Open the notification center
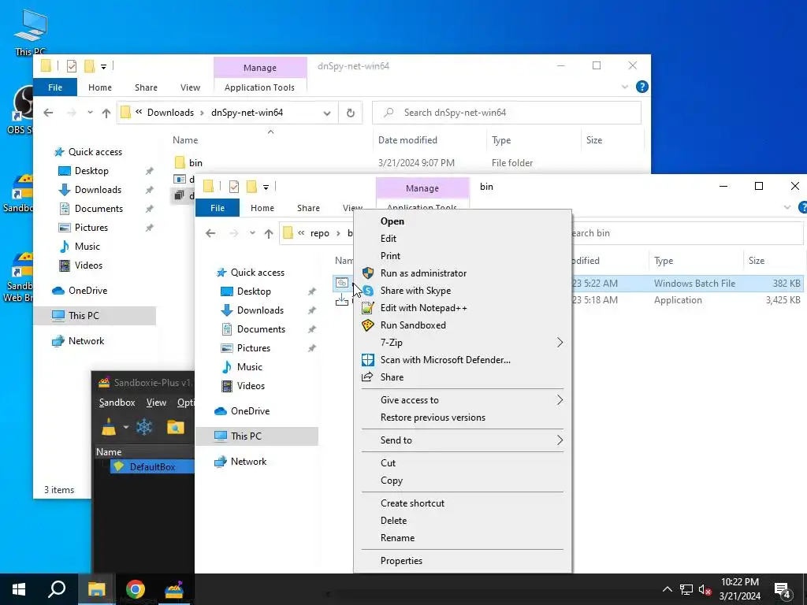Screen dimensions: 807x605 click(783, 589)
